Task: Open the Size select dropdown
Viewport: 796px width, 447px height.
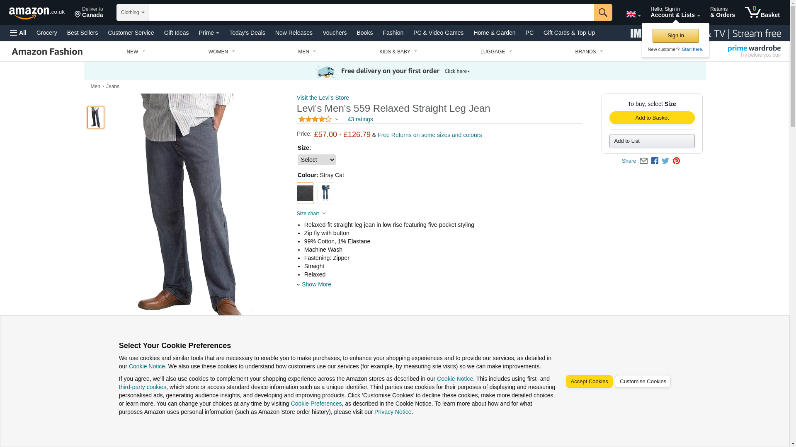Action: point(316,160)
